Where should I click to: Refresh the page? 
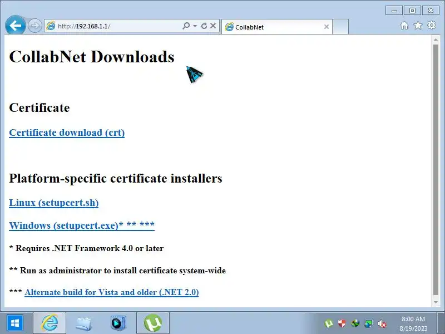tap(204, 26)
